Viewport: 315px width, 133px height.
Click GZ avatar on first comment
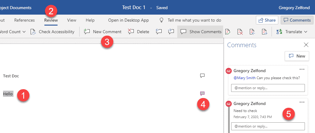tap(229, 71)
